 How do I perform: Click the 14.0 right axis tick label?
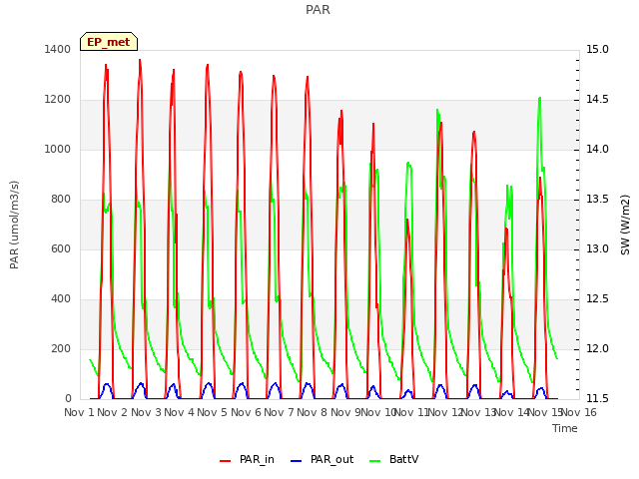tap(597, 149)
